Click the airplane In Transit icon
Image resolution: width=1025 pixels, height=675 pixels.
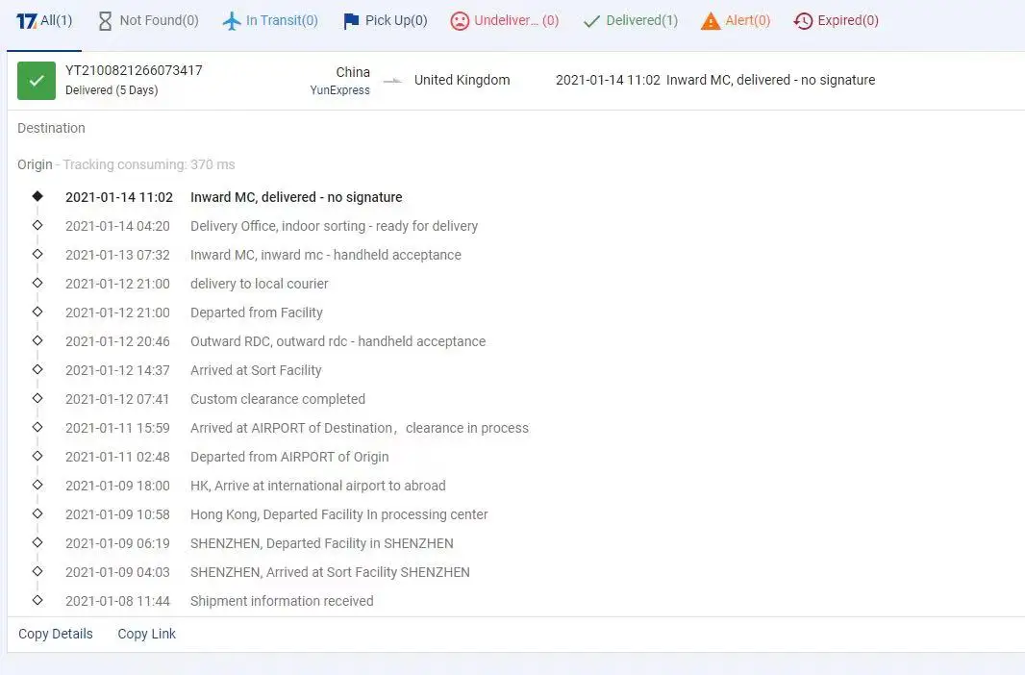(x=232, y=20)
